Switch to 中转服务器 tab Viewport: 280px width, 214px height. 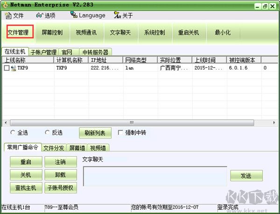click(x=96, y=52)
